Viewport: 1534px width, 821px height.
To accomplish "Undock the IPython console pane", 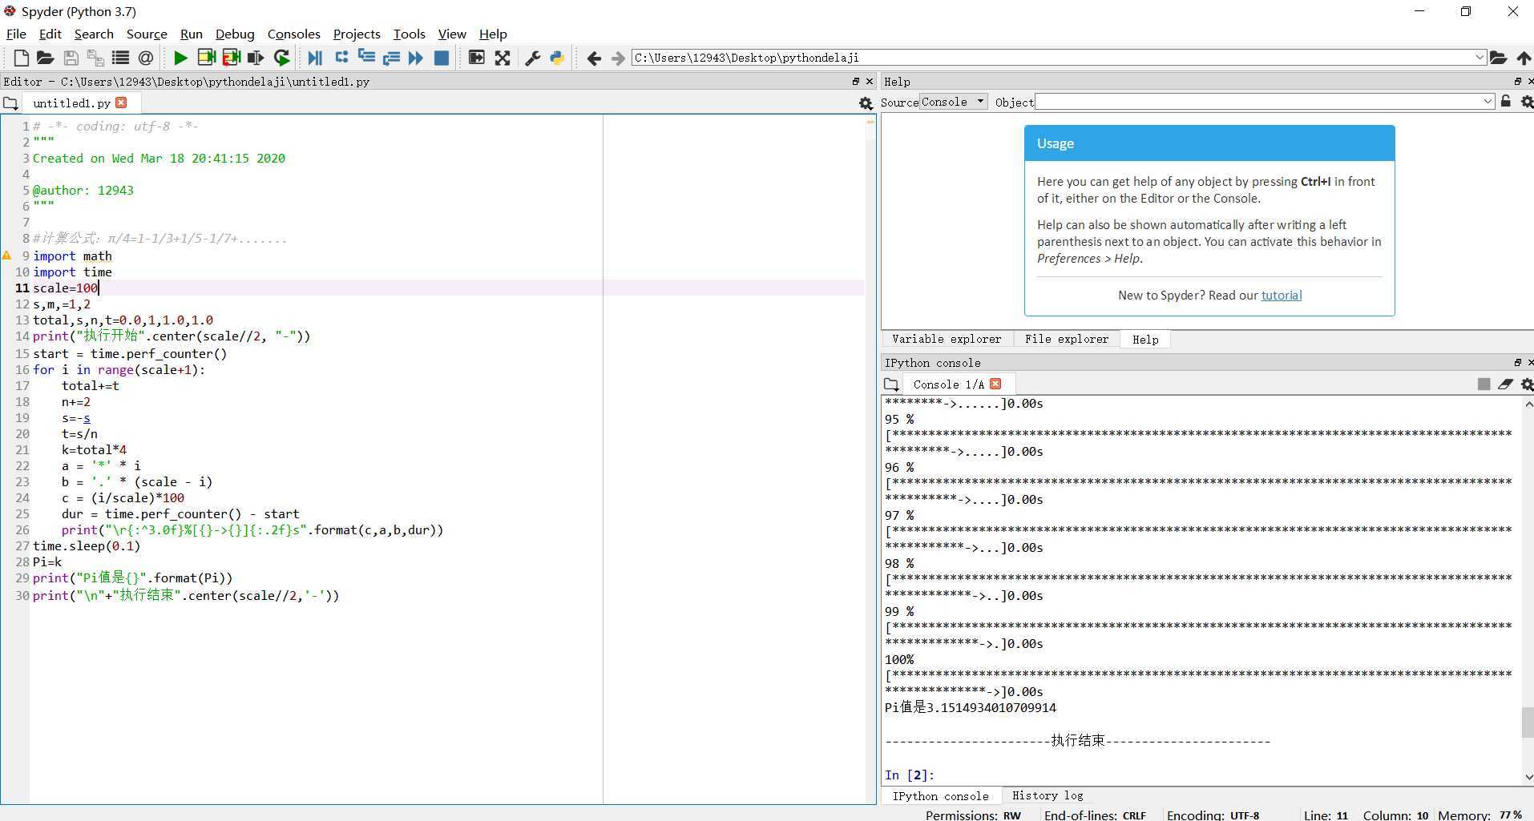I will pos(1517,363).
